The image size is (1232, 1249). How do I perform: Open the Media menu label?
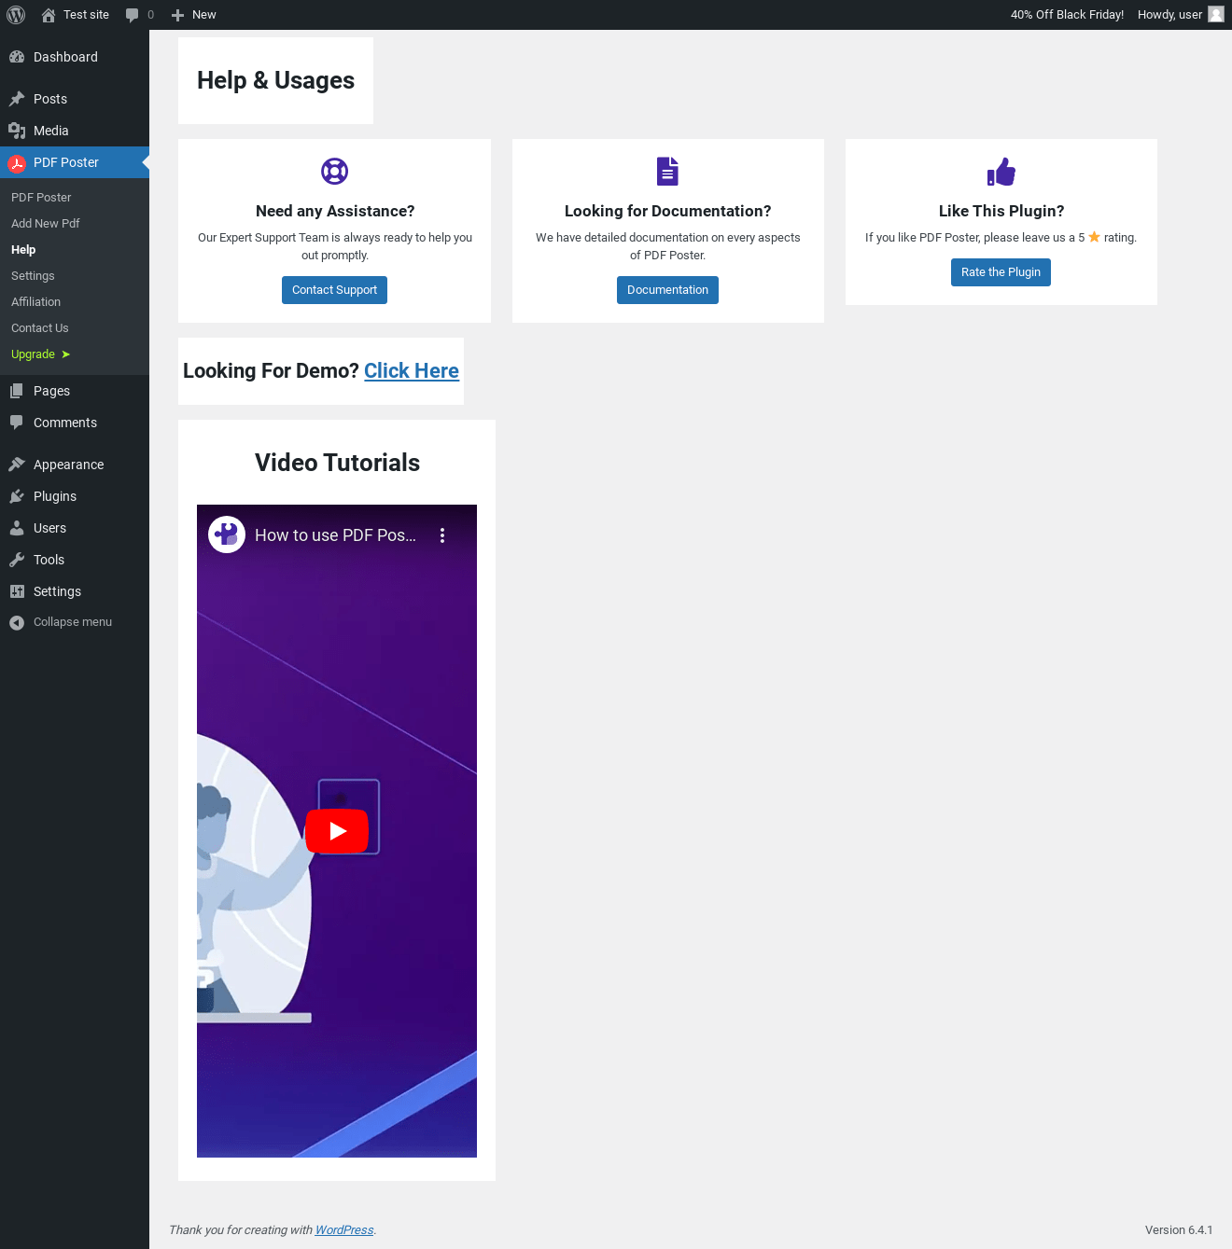(51, 131)
